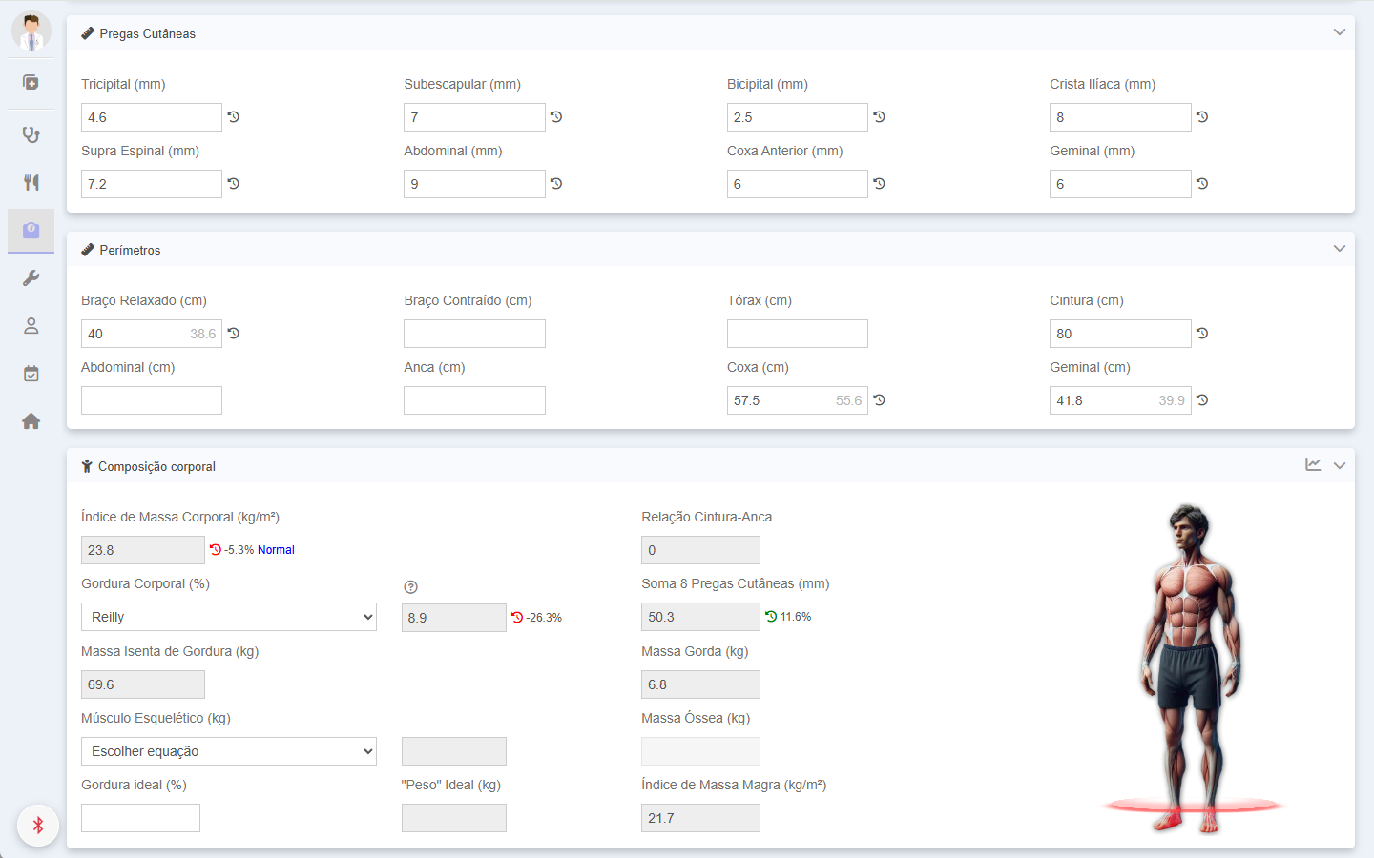1374x858 pixels.
Task: Open the Escolher equação muscle dropdown
Action: [x=229, y=751]
